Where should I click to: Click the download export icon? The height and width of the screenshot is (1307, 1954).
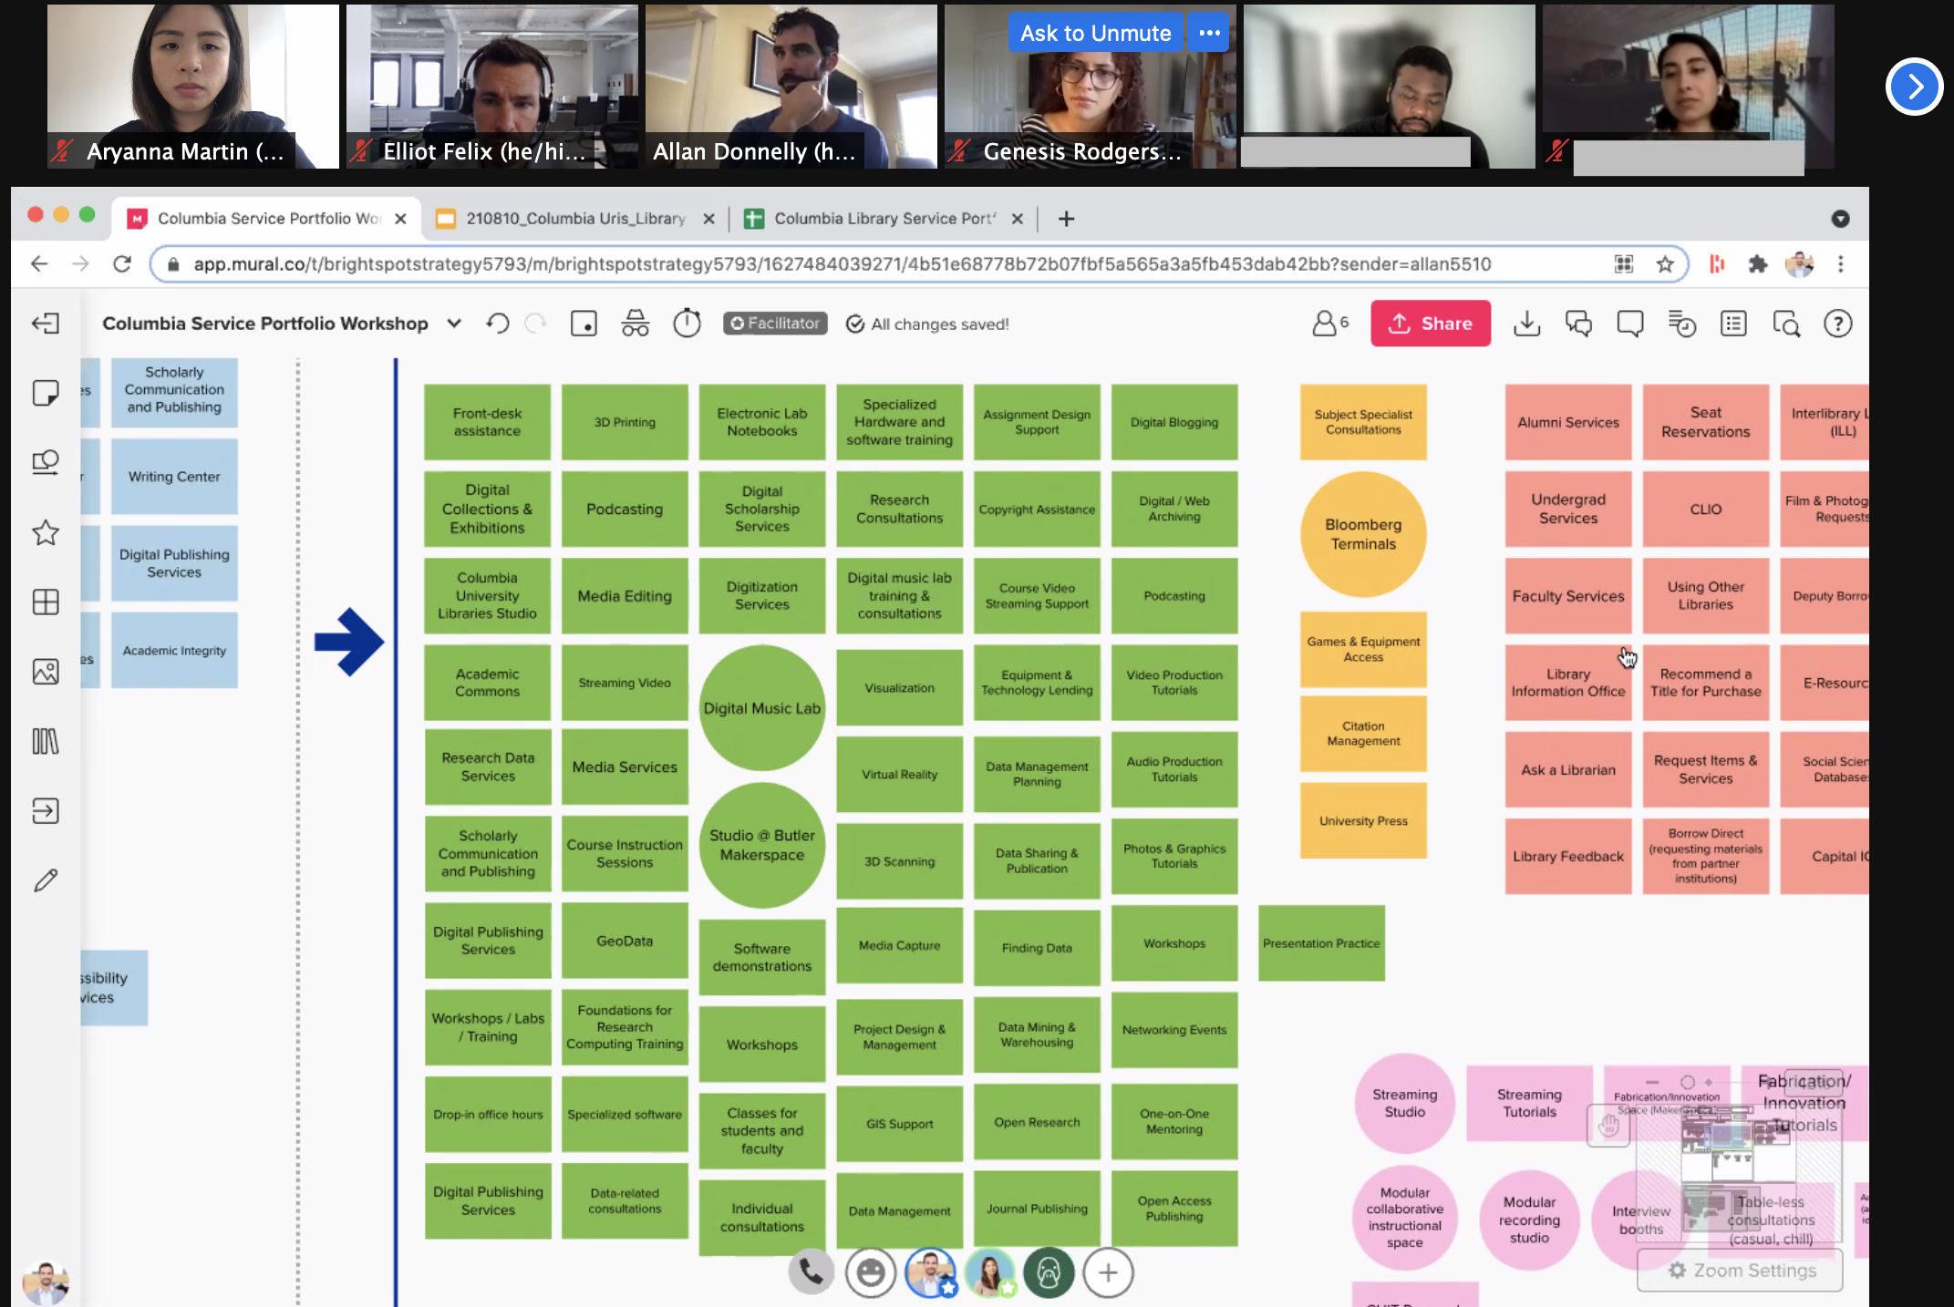(x=1526, y=324)
